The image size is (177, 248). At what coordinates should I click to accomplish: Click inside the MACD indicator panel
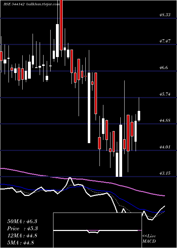pyautogui.click(x=97, y=230)
